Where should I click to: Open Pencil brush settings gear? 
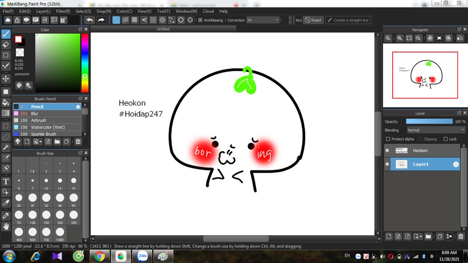pyautogui.click(x=78, y=107)
